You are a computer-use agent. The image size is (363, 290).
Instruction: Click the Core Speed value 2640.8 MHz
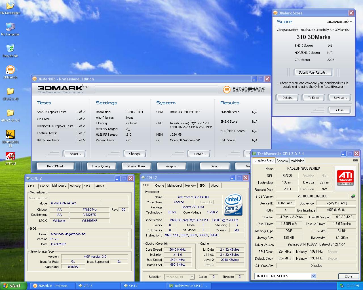tap(178, 250)
